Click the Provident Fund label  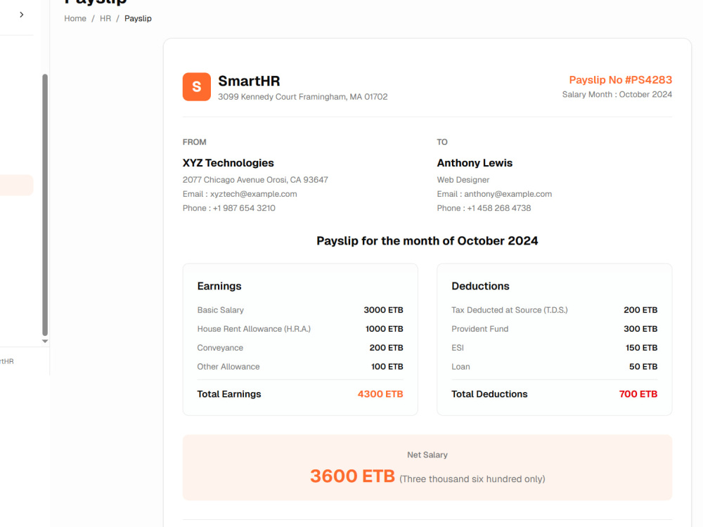479,329
